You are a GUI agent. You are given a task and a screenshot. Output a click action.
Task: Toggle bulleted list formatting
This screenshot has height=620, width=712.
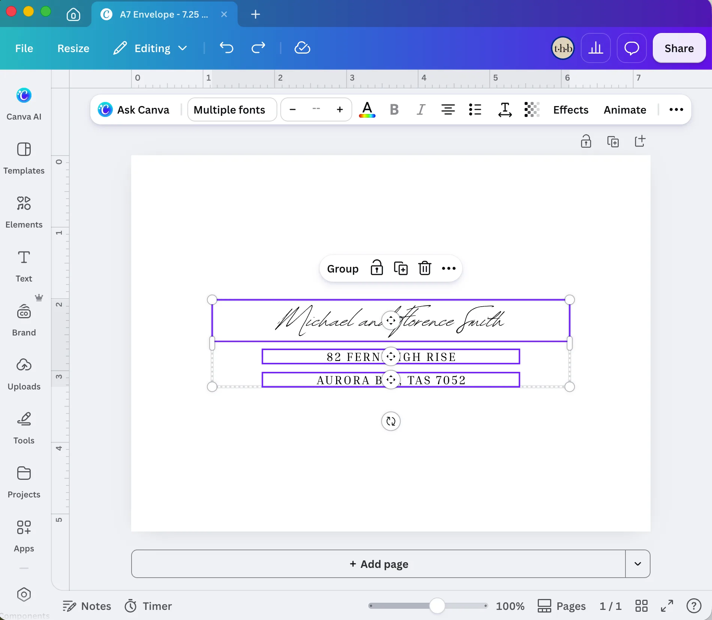click(x=475, y=110)
